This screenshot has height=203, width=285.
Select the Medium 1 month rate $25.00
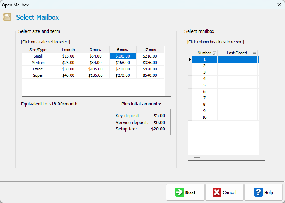click(x=68, y=63)
